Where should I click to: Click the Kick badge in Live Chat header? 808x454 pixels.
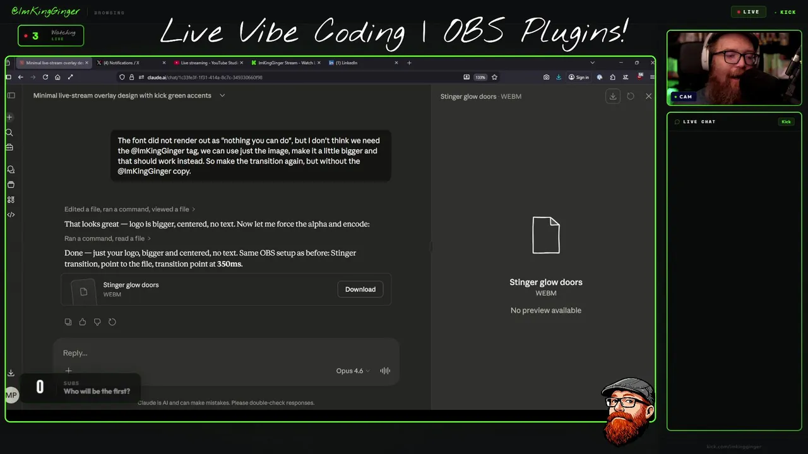tap(786, 122)
